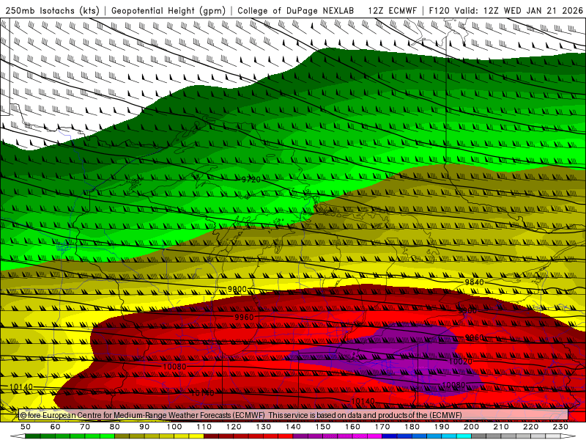Click the 9840 height contour label
The image size is (586, 440).
[x=474, y=282]
